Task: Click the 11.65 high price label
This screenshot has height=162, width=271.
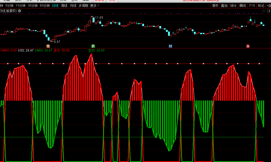Action: 99,18
